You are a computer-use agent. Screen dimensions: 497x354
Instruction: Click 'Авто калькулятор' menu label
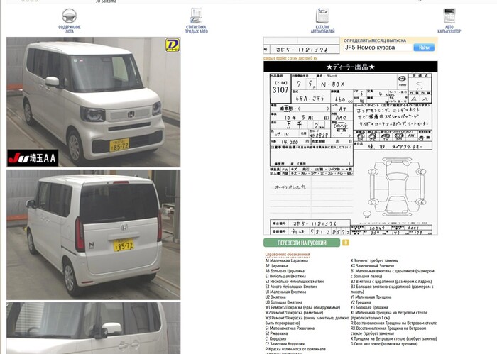coord(449,29)
